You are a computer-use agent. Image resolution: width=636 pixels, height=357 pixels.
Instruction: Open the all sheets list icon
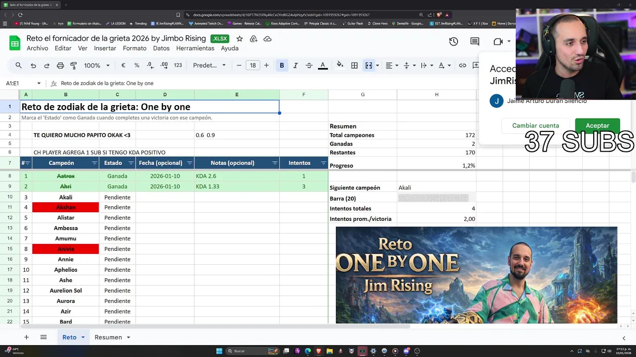[43, 337]
